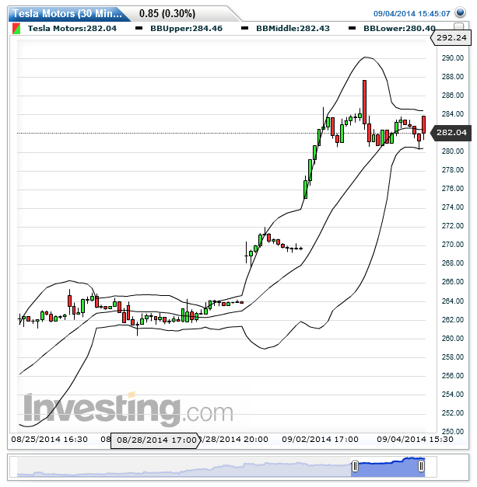The height and width of the screenshot is (487, 477).
Task: Click the 282.04 current price tag
Action: [x=451, y=133]
